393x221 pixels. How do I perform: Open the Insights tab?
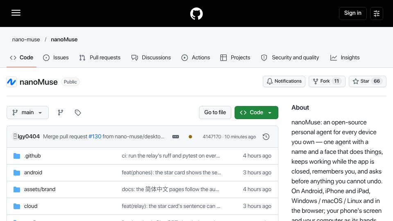345,58
